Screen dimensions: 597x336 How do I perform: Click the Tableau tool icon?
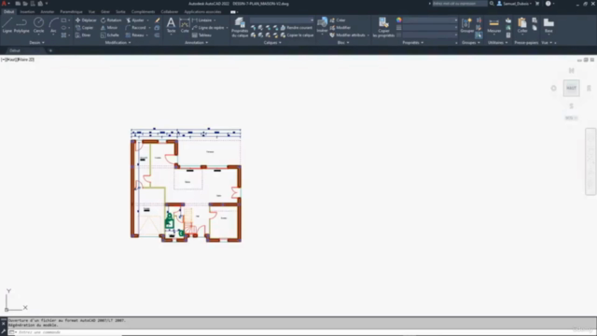point(195,35)
